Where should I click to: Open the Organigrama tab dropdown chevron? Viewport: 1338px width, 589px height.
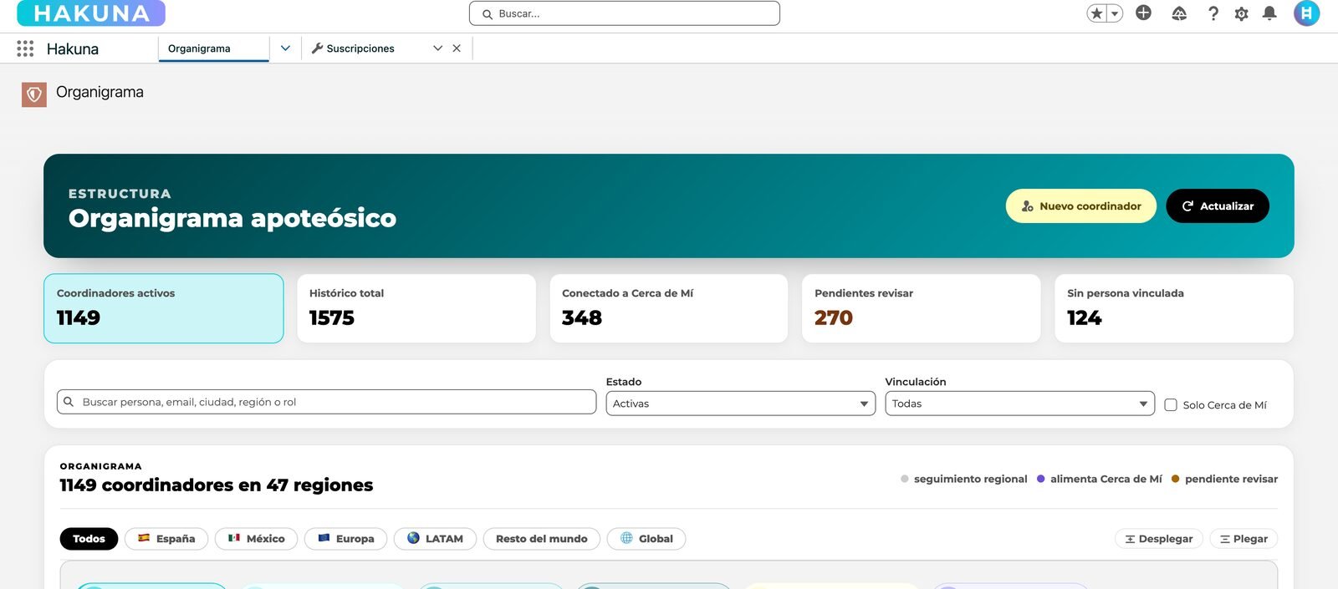(x=285, y=48)
